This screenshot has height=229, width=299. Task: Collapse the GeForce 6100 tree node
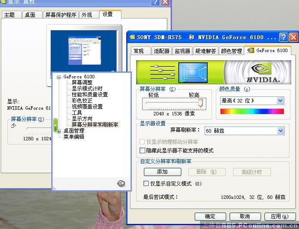[59, 77]
